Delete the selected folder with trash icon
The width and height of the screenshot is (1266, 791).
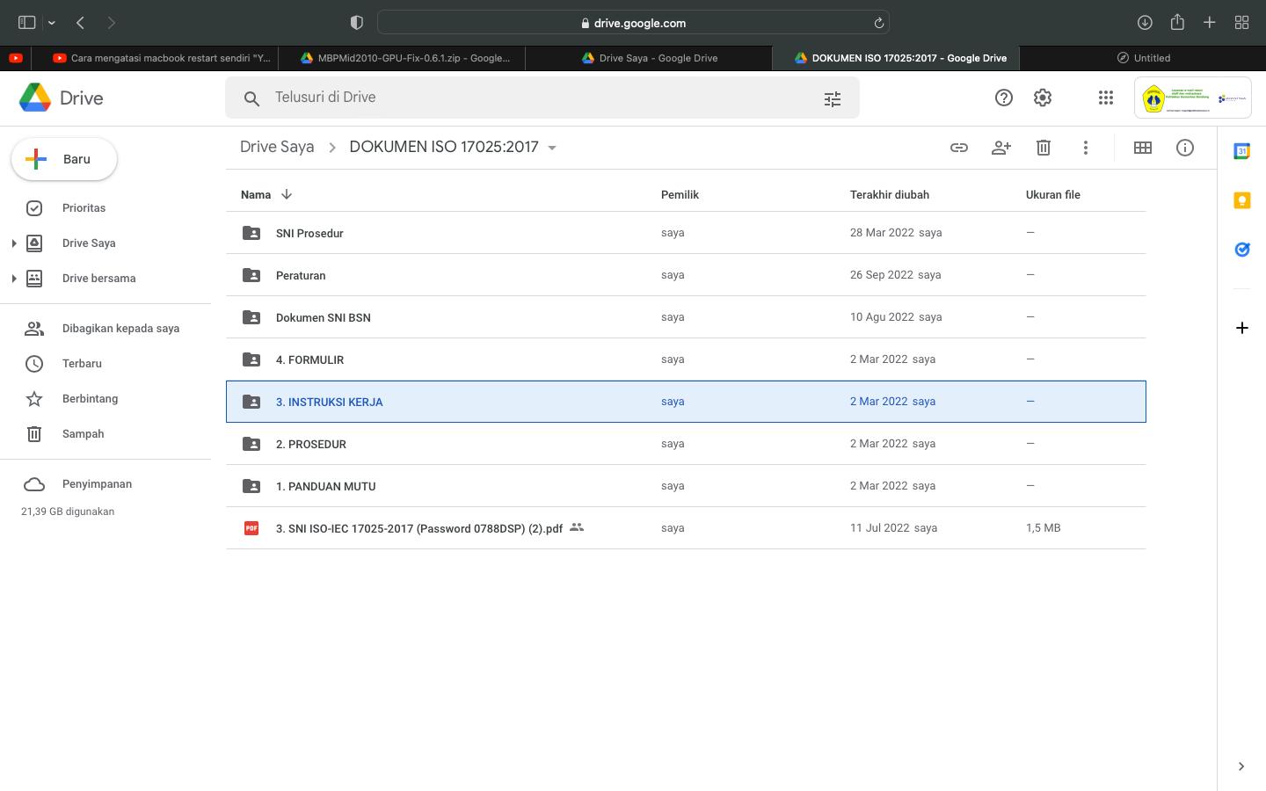tap(1044, 148)
